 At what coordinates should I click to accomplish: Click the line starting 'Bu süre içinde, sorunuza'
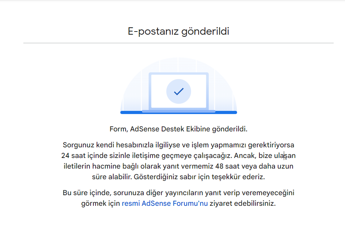point(178,193)
